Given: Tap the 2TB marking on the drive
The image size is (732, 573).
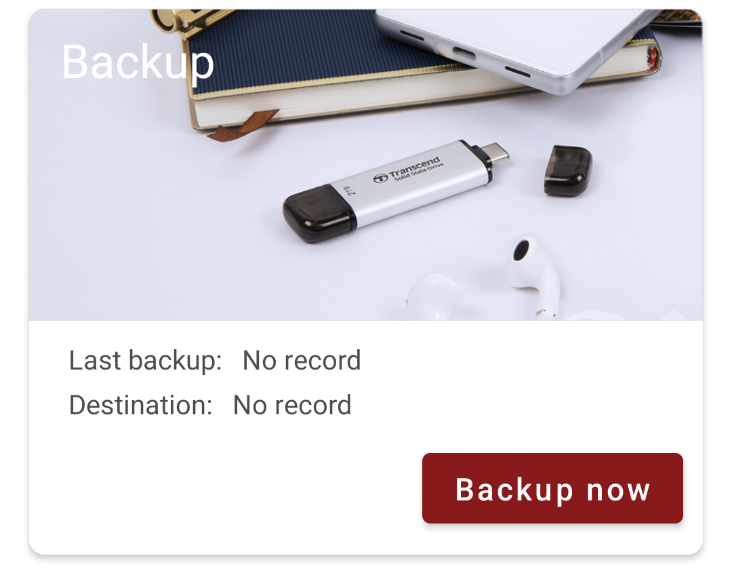Looking at the screenshot, I should 350,190.
